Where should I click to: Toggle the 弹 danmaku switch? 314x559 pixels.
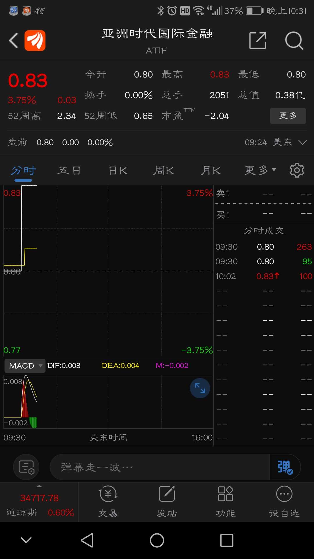[285, 467]
